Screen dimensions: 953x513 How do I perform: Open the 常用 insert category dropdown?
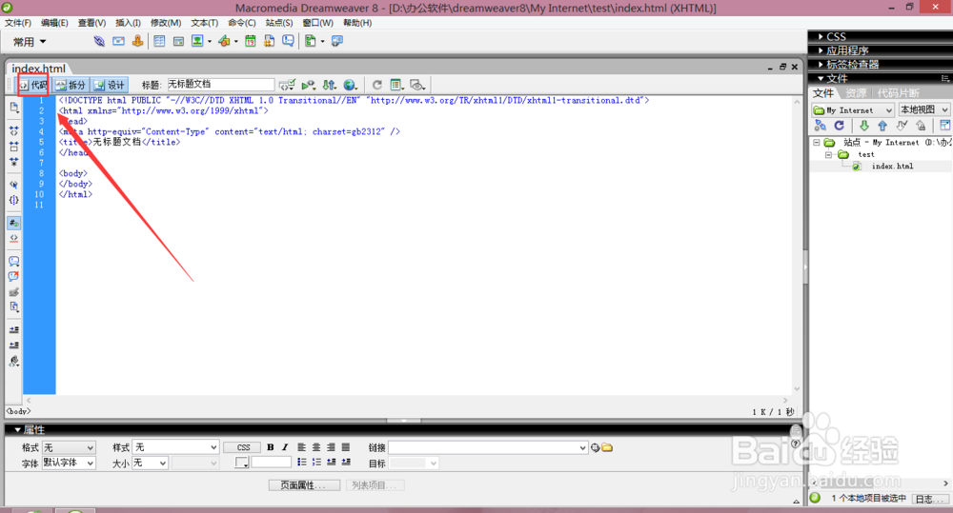pyautogui.click(x=30, y=42)
